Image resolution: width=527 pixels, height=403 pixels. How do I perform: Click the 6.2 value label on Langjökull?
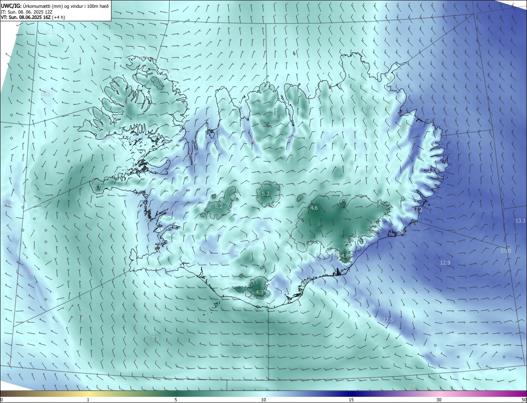coord(219,206)
